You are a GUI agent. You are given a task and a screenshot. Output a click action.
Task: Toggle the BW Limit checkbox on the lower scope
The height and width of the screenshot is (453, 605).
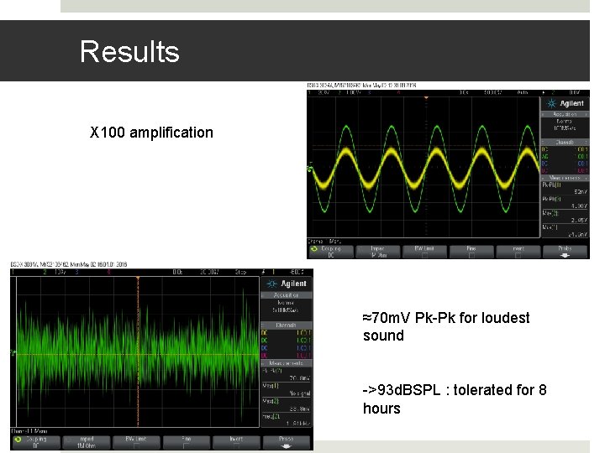[x=136, y=445]
